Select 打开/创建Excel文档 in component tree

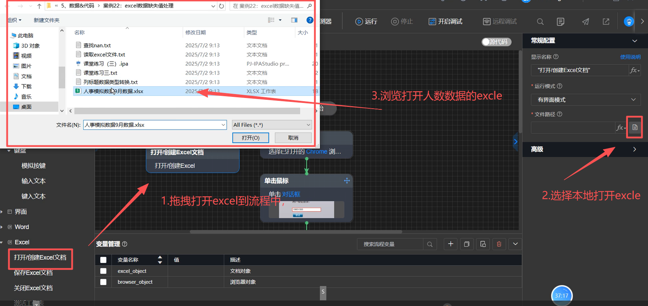click(40, 257)
